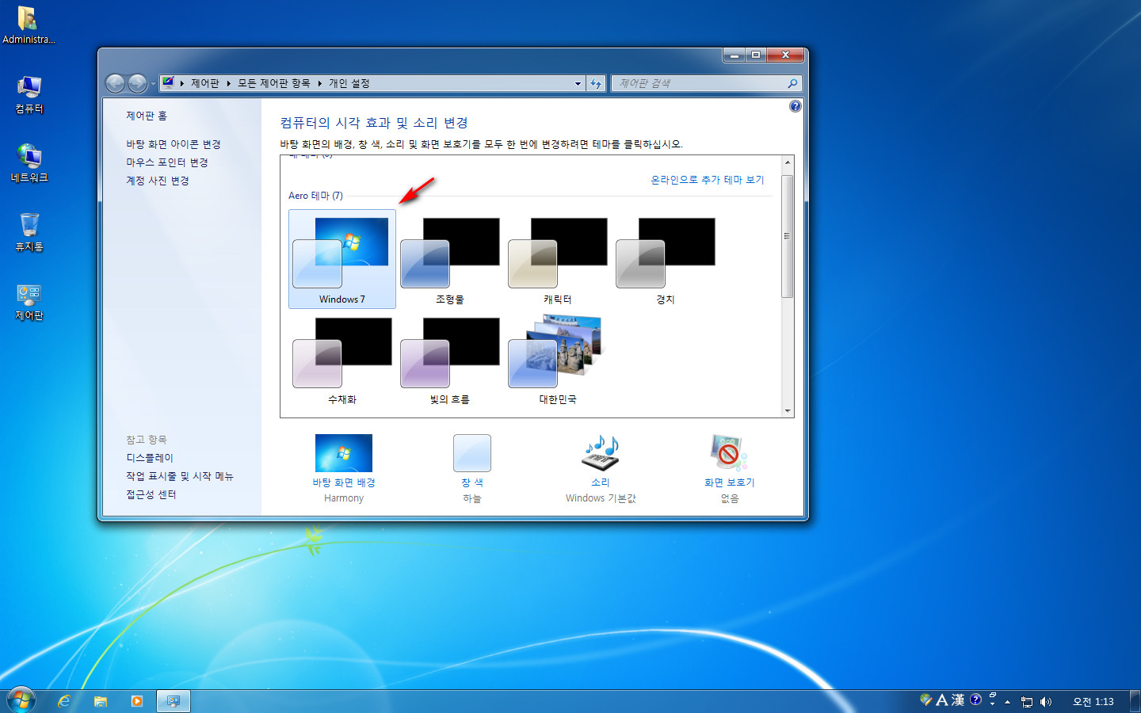This screenshot has height=713, width=1141.
Task: Click the 제어판 breadcrumb in address bar
Action: point(204,83)
